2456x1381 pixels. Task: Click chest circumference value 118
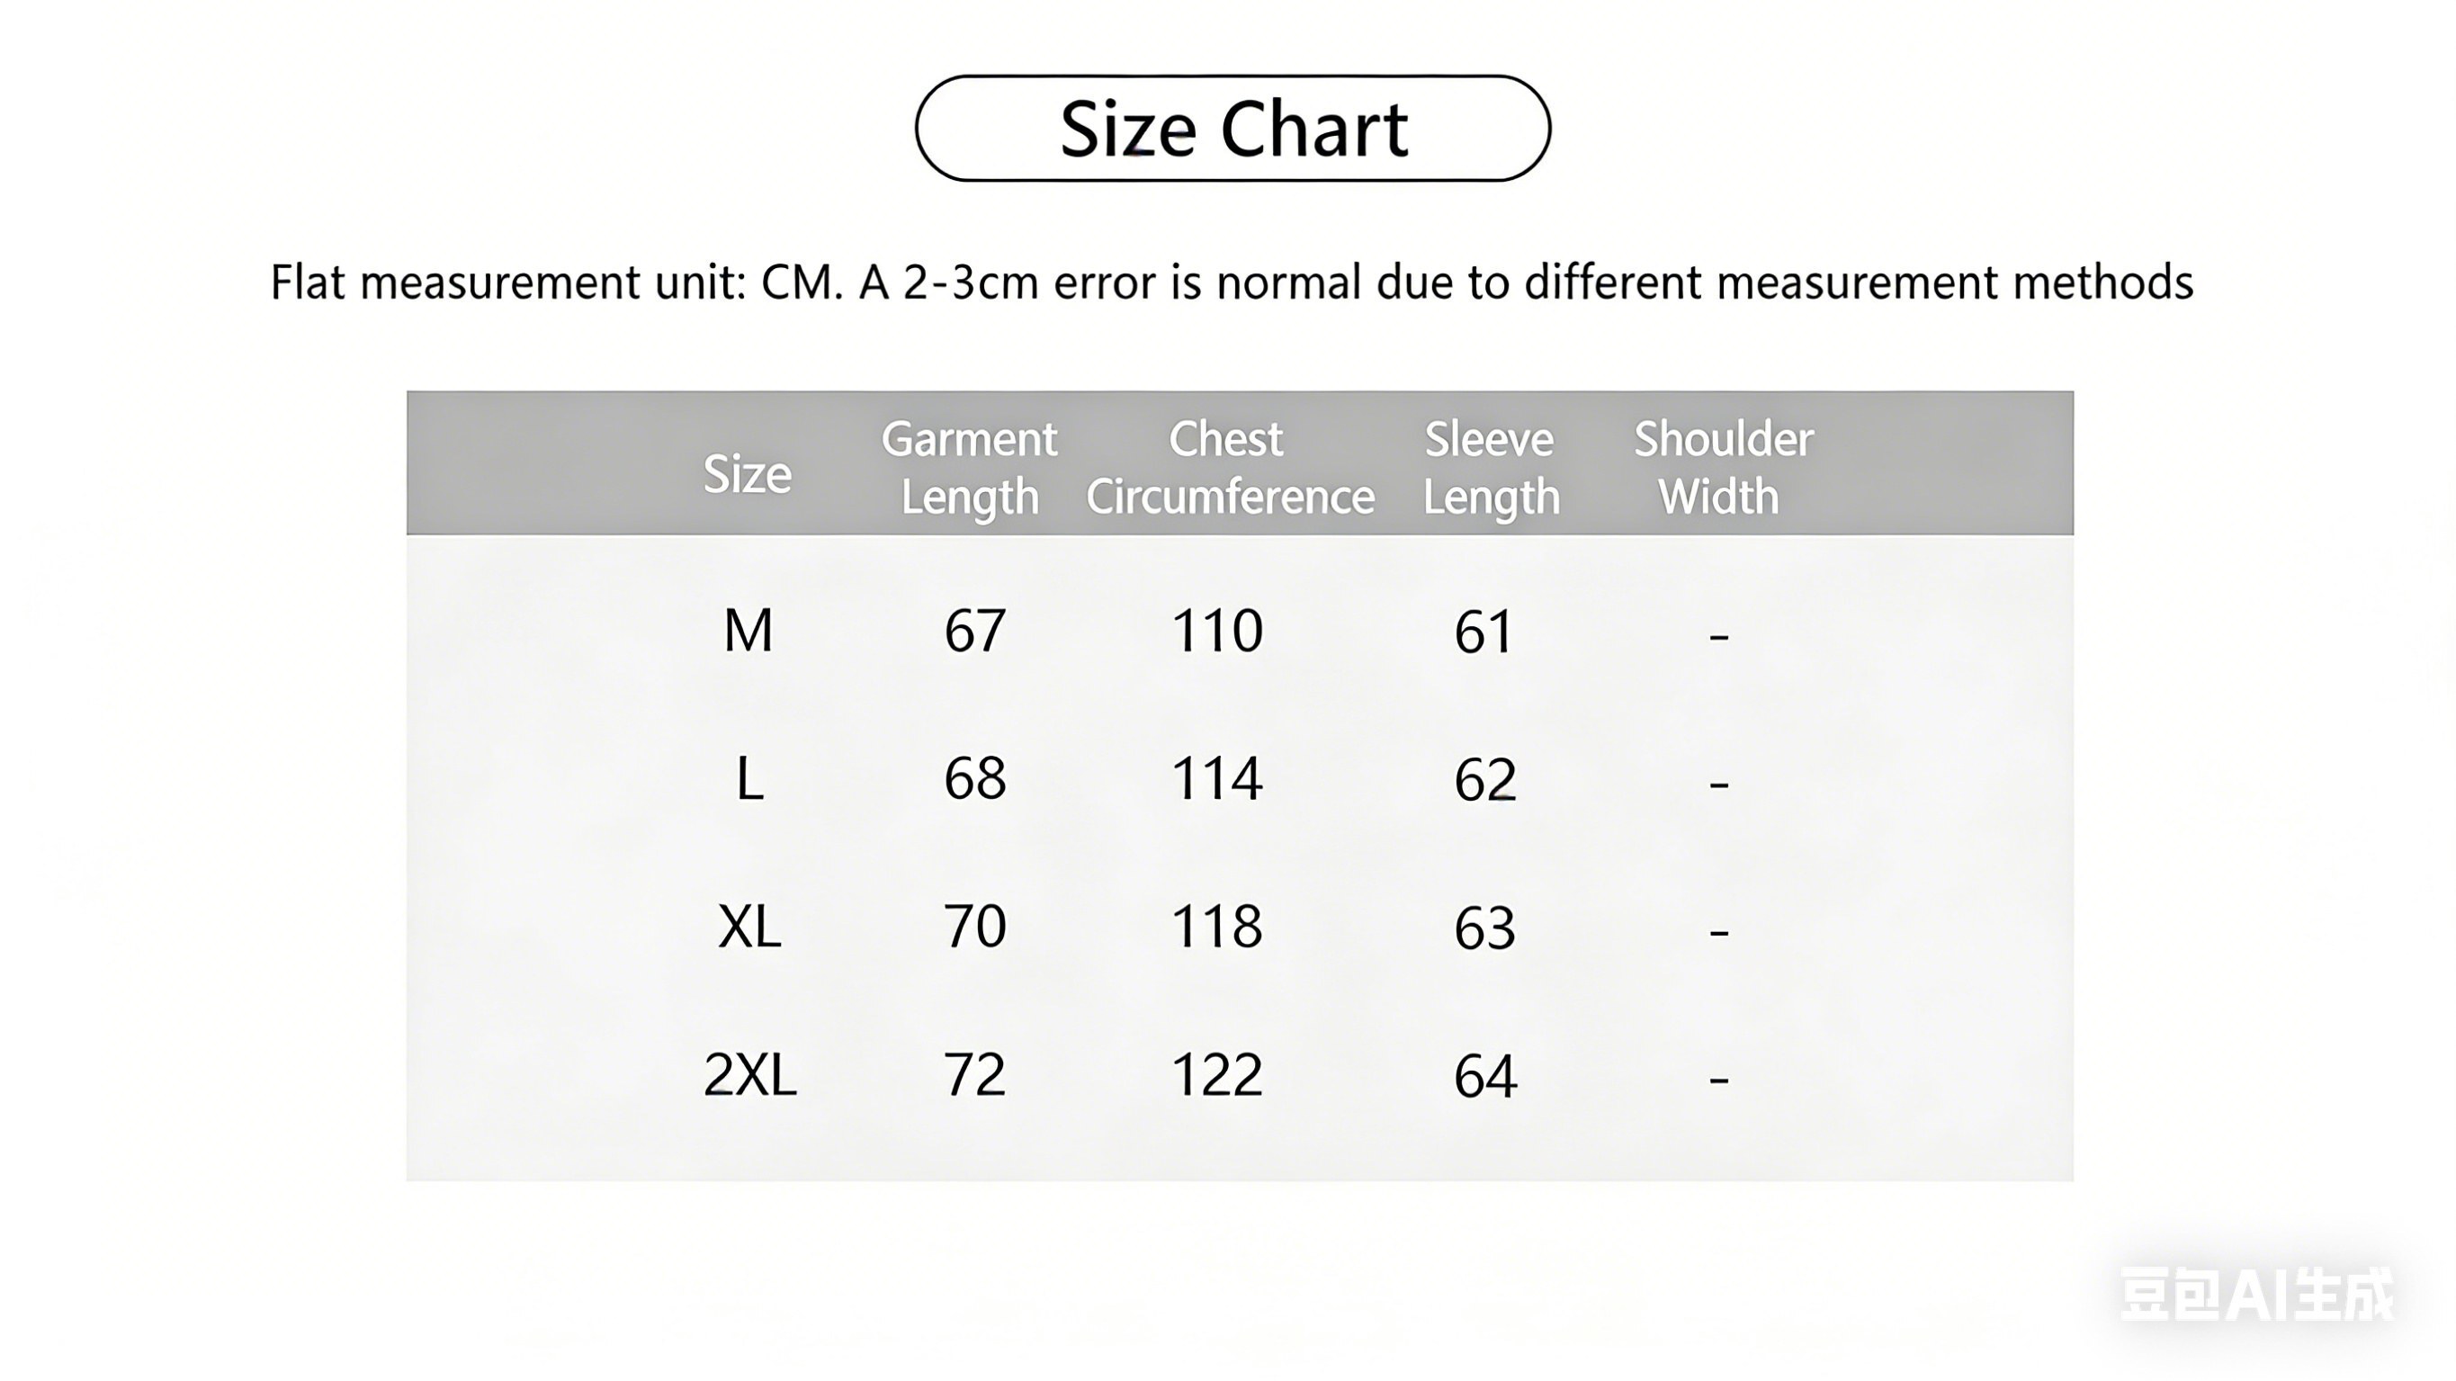(1216, 926)
